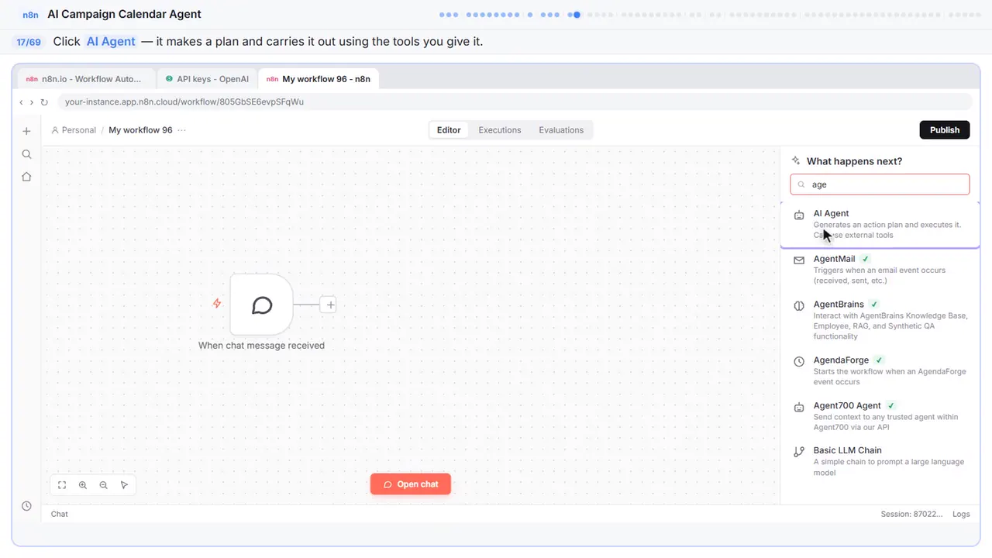Click the Open chat button
Image resolution: width=992 pixels, height=558 pixels.
pyautogui.click(x=411, y=484)
